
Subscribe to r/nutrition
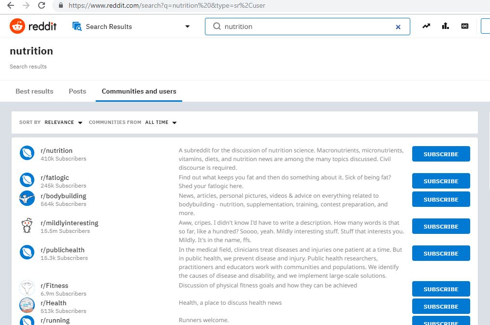click(x=441, y=154)
